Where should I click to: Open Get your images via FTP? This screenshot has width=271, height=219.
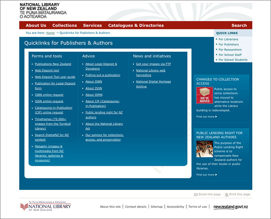154,64
